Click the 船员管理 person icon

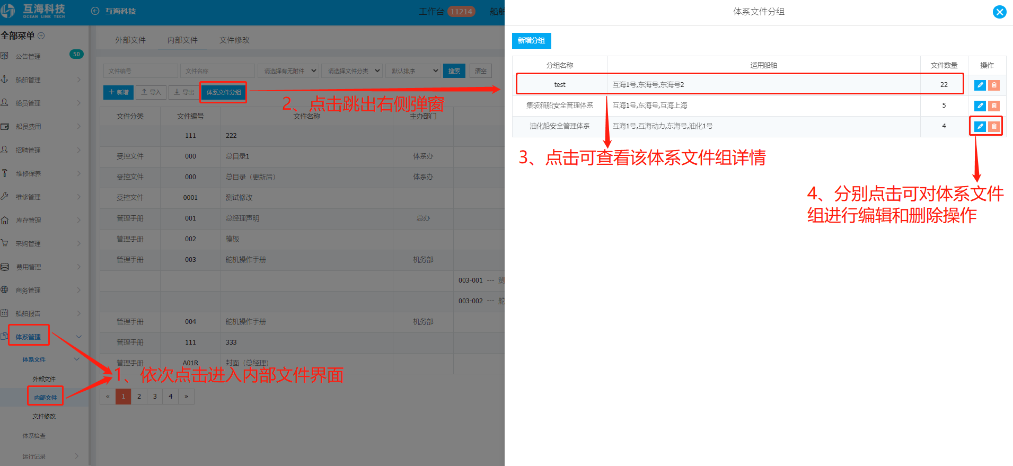[4, 102]
